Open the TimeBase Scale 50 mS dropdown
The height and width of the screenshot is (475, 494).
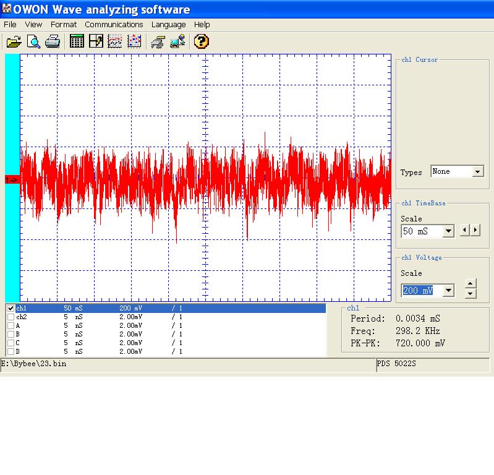448,231
